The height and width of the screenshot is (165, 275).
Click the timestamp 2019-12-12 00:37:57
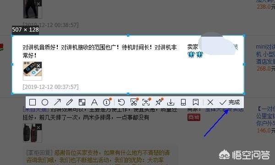[x=51, y=87]
